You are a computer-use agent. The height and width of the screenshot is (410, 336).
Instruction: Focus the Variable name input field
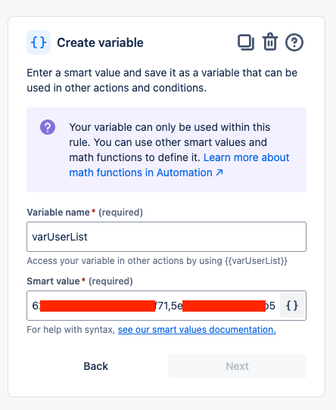[166, 237]
